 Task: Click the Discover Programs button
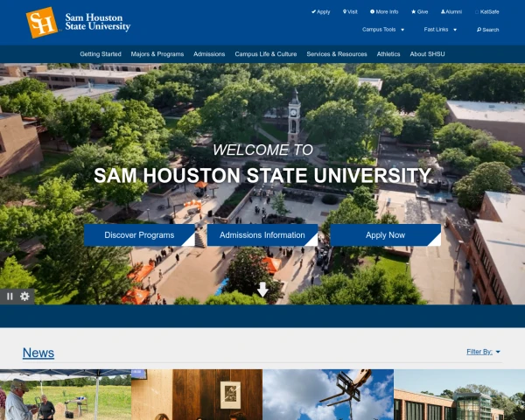139,235
